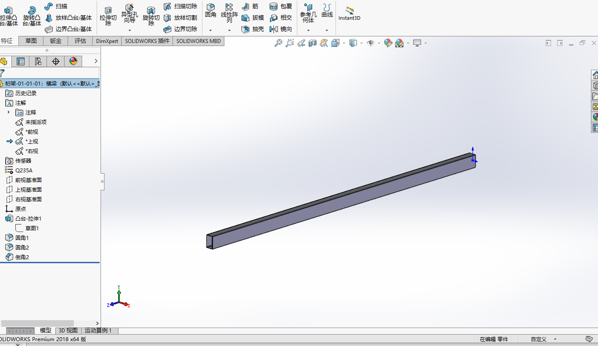This screenshot has height=346, width=598.
Task: Activate the zoom to area tool
Action: [290, 43]
